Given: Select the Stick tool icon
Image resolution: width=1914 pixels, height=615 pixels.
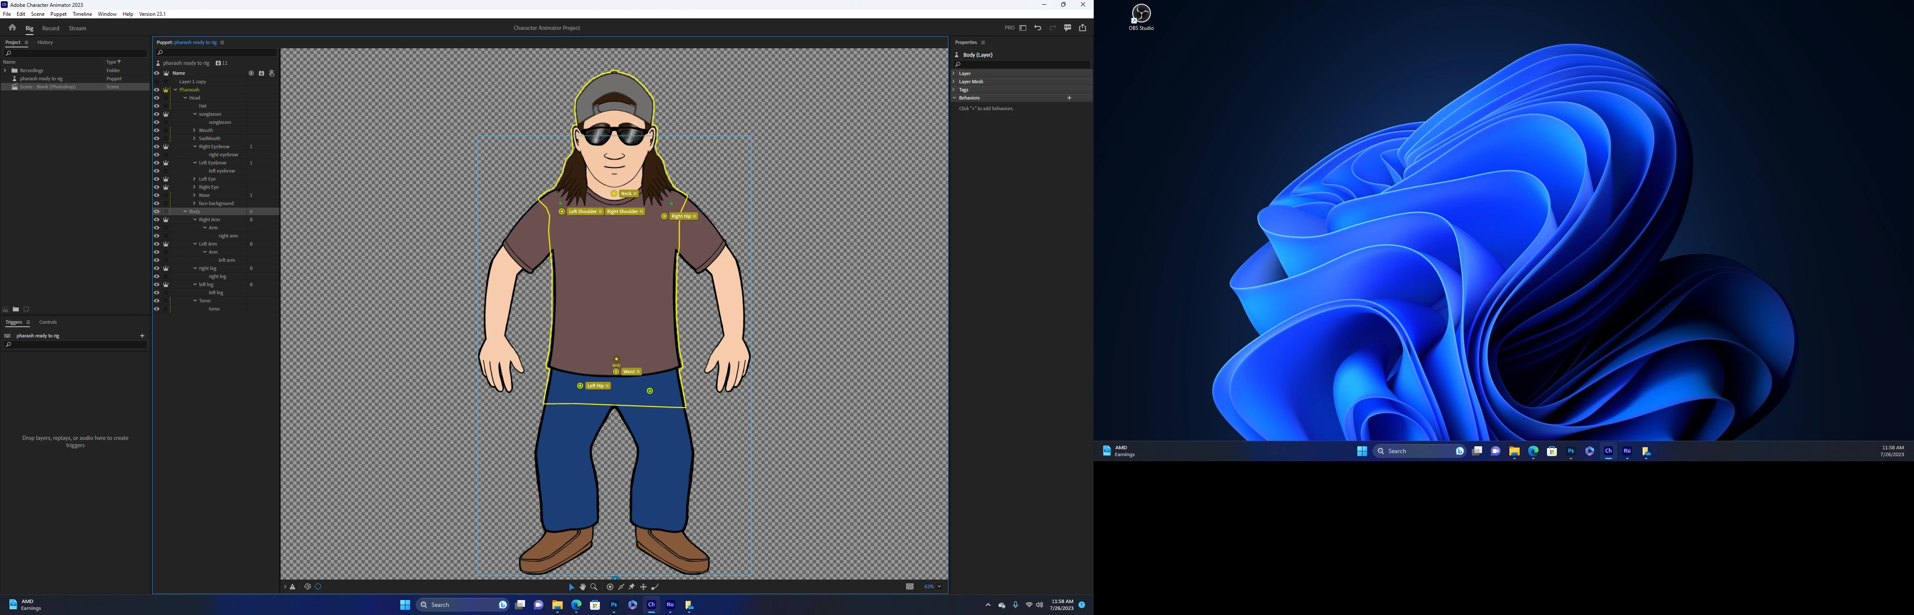Looking at the screenshot, I should [x=621, y=587].
